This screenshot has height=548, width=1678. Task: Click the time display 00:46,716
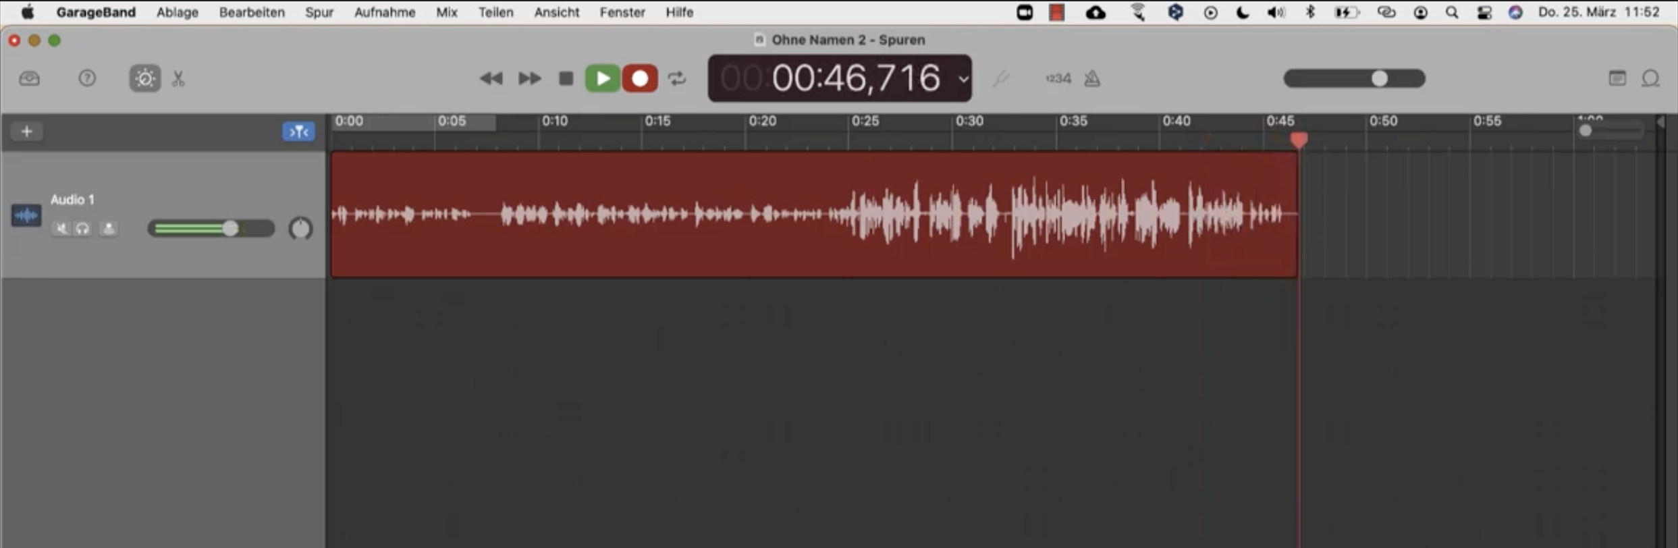pos(856,78)
